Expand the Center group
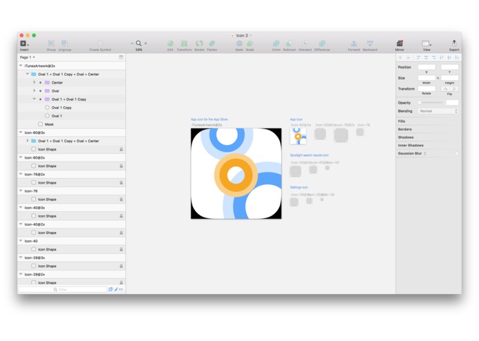This screenshot has height=341, width=479. pos(34,82)
